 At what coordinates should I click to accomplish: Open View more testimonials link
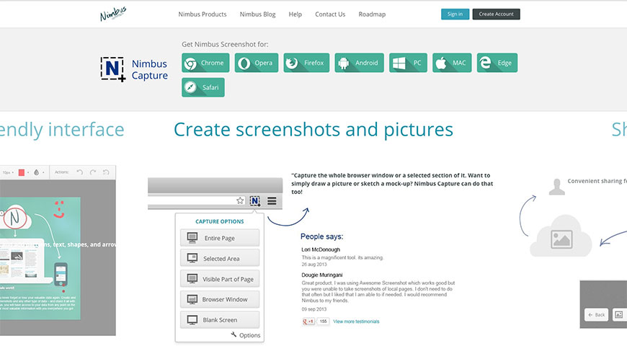coord(356,322)
